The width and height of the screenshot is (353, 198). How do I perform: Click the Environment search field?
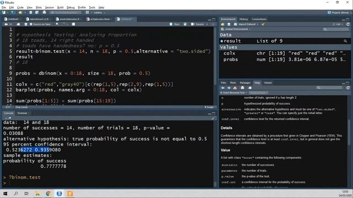point(336,29)
